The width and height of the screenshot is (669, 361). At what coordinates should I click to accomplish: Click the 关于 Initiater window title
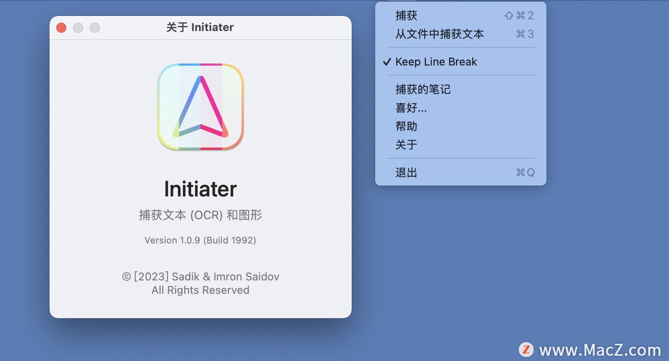pos(200,27)
